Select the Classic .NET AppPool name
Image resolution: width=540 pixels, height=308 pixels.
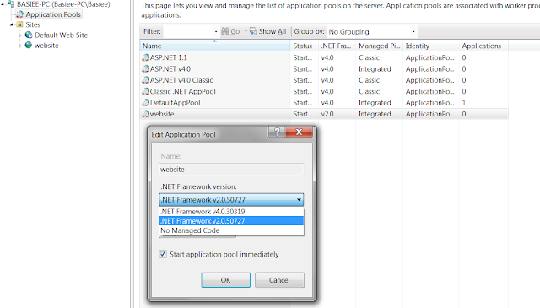click(182, 91)
